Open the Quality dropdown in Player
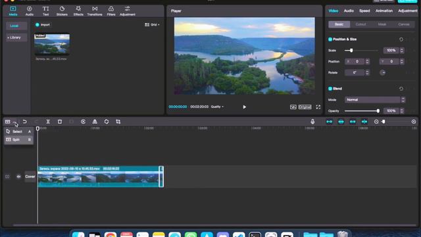Image resolution: width=421 pixels, height=237 pixels. (217, 107)
